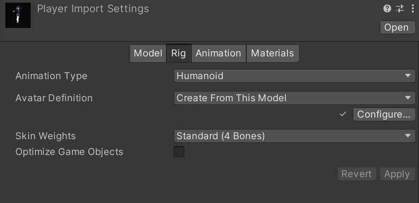
Task: Switch to the Model tab
Action: click(x=148, y=53)
